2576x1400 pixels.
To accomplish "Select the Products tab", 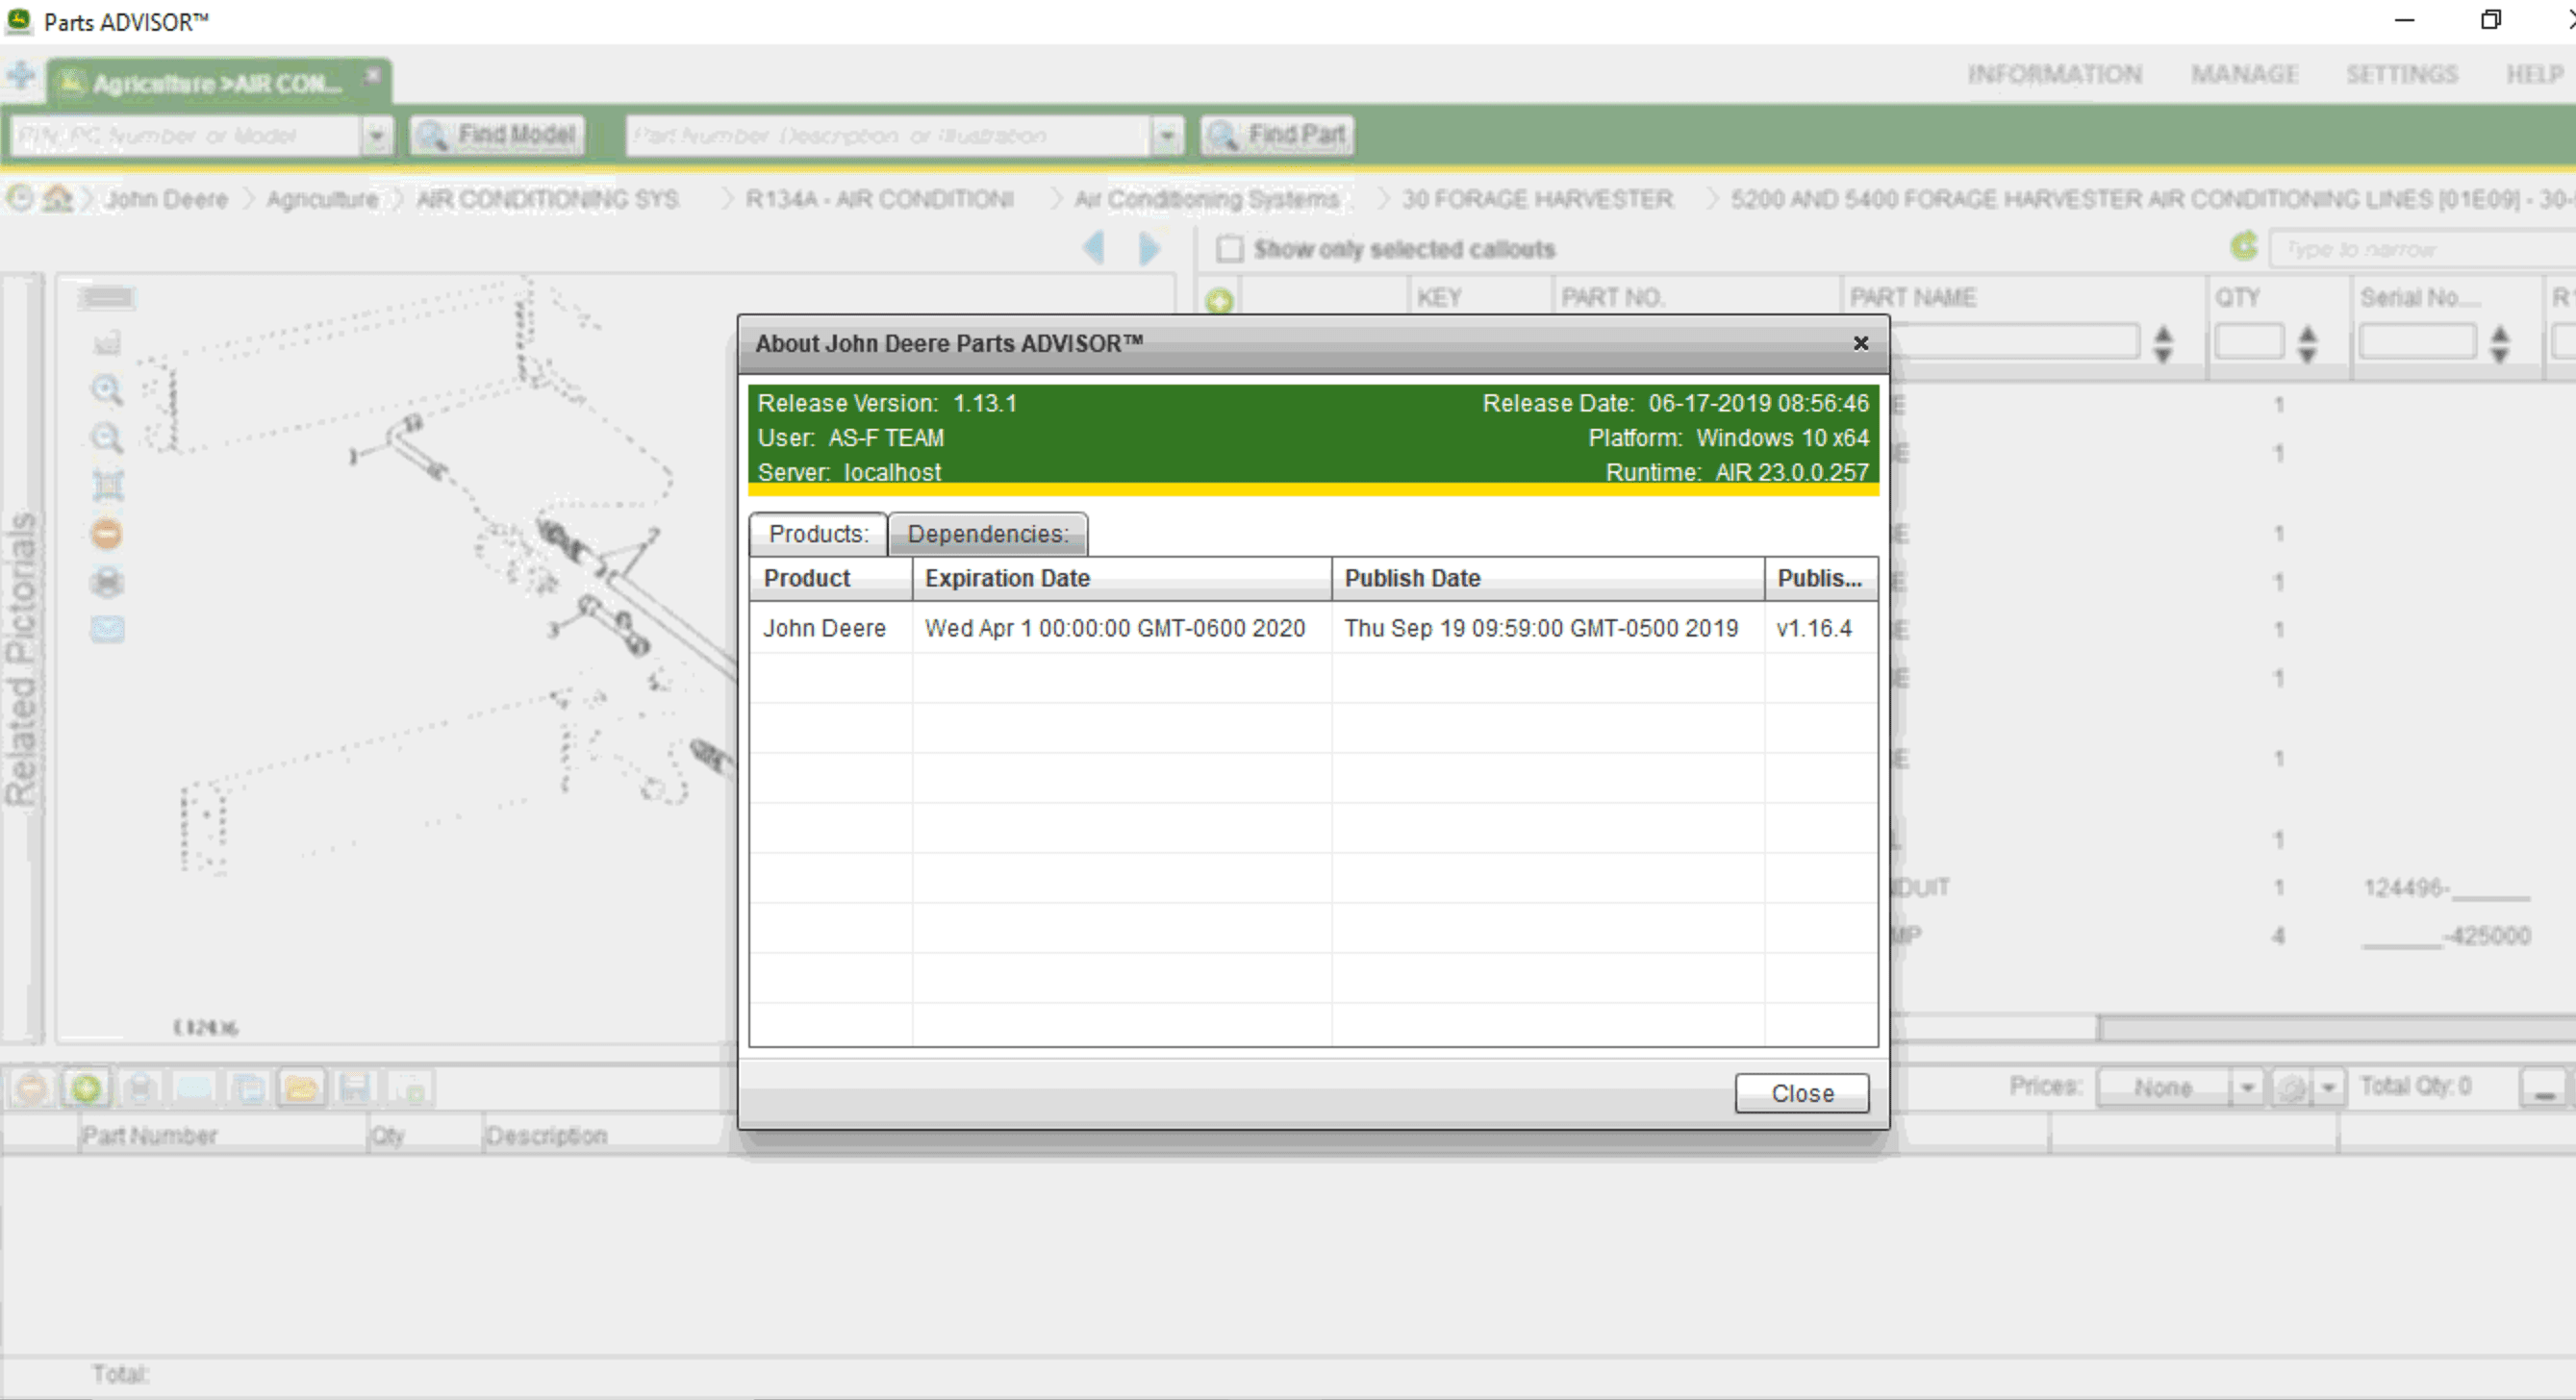I will pos(818,534).
